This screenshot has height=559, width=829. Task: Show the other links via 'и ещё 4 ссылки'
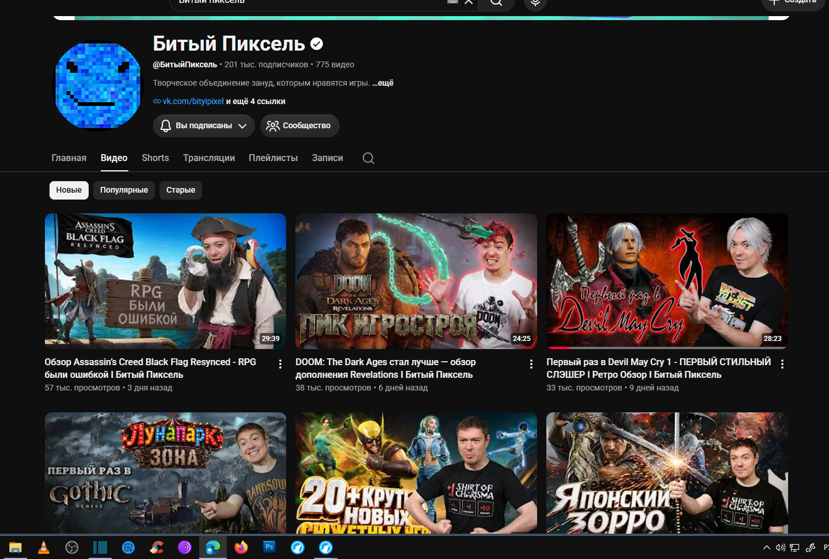click(256, 101)
